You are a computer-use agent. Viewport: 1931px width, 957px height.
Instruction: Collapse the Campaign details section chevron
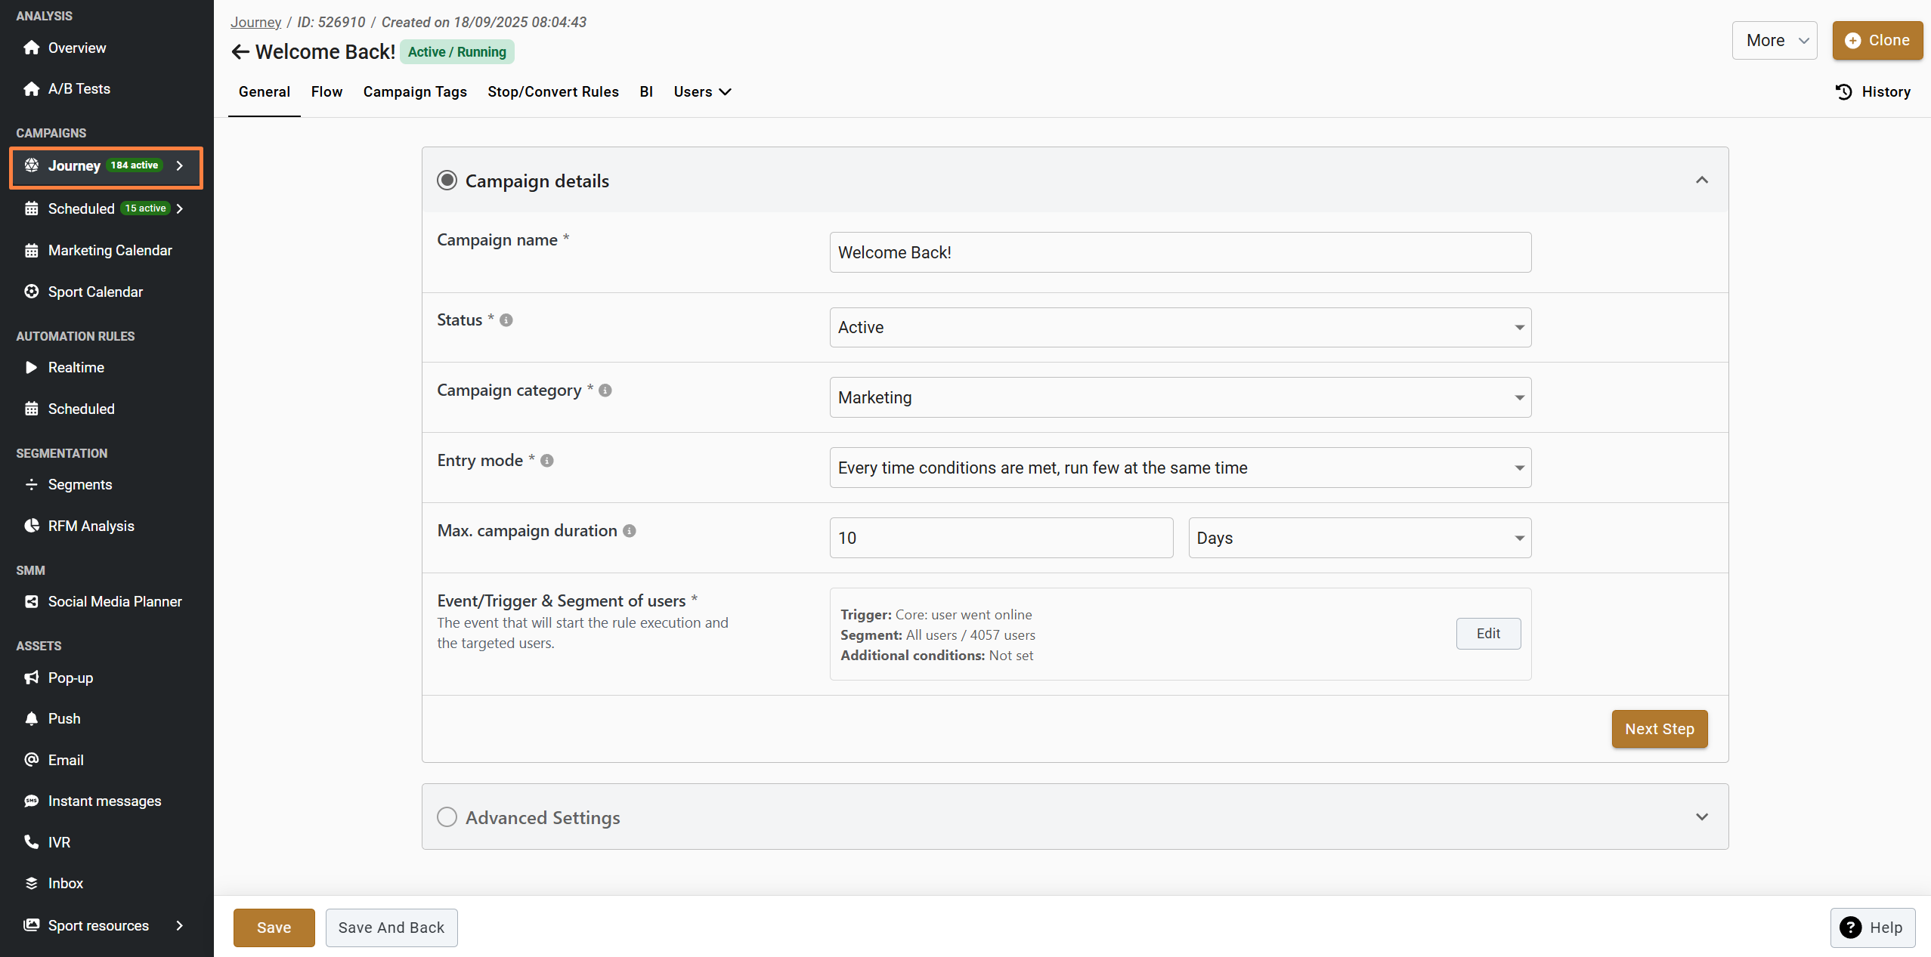(1701, 180)
